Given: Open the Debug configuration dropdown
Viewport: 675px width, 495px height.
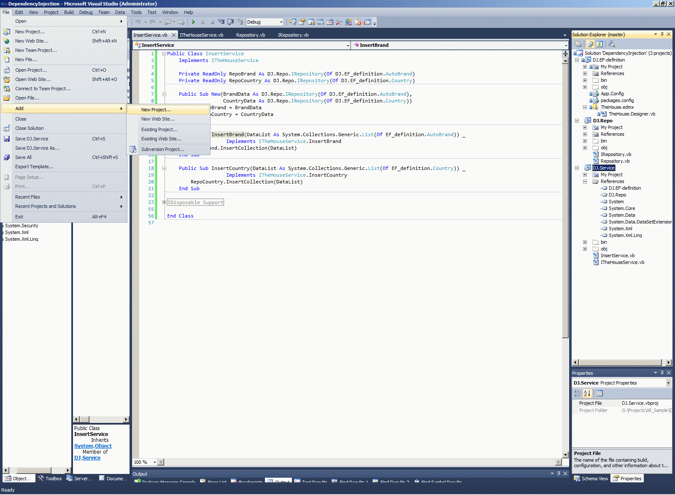Looking at the screenshot, I should point(281,22).
